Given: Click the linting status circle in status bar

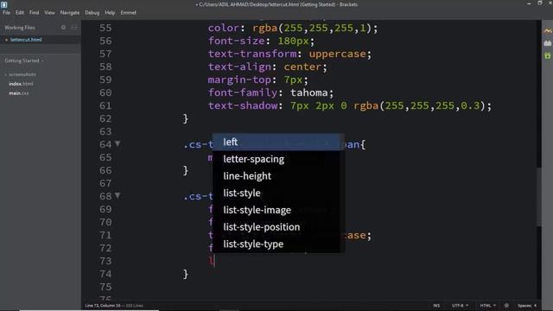Looking at the screenshot, I should pos(506,305).
